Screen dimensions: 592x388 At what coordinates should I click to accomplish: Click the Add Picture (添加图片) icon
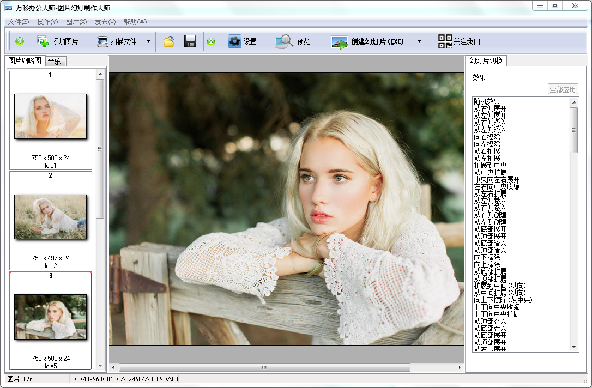(x=43, y=41)
